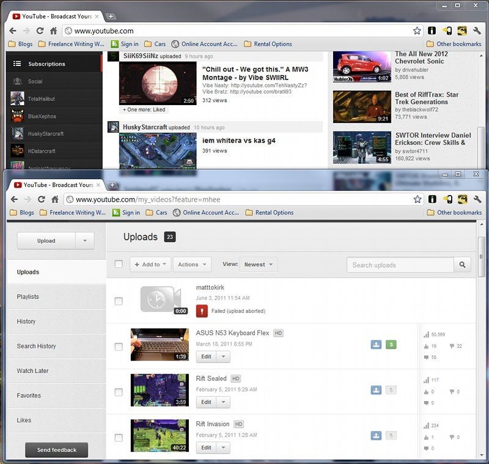Click black 'i' extension icon in my_videos window
The width and height of the screenshot is (489, 464).
pos(432,199)
